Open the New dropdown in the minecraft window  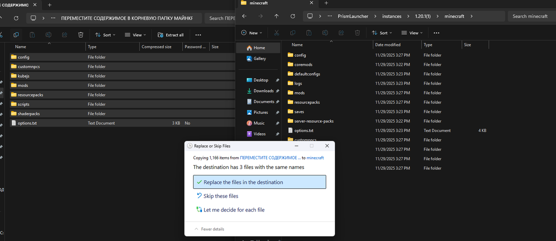252,33
